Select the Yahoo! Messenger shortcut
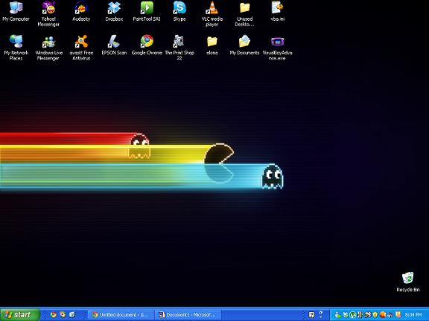Viewport: 429px width, 321px height. click(48, 13)
